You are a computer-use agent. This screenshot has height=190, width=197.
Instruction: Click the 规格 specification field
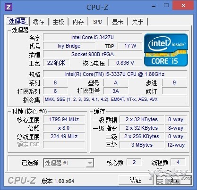click(115, 74)
